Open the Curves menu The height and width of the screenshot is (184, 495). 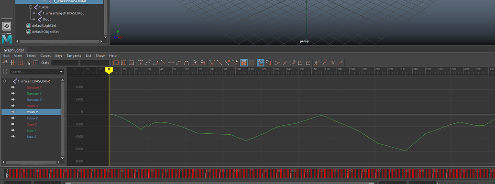tap(45, 56)
